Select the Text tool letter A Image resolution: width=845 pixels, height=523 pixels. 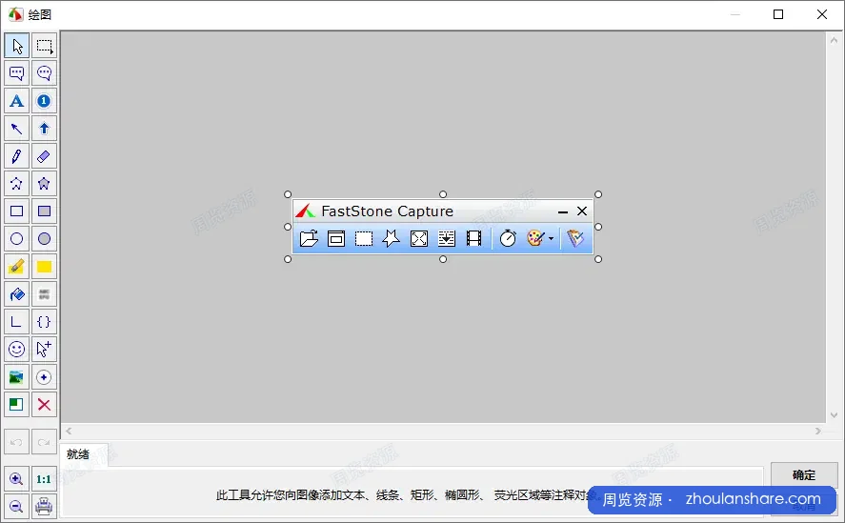click(x=17, y=101)
